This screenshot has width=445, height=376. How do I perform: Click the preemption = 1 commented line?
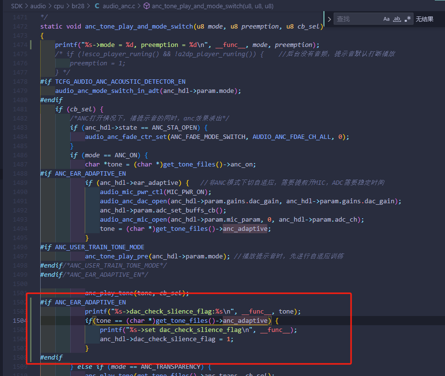click(x=97, y=63)
